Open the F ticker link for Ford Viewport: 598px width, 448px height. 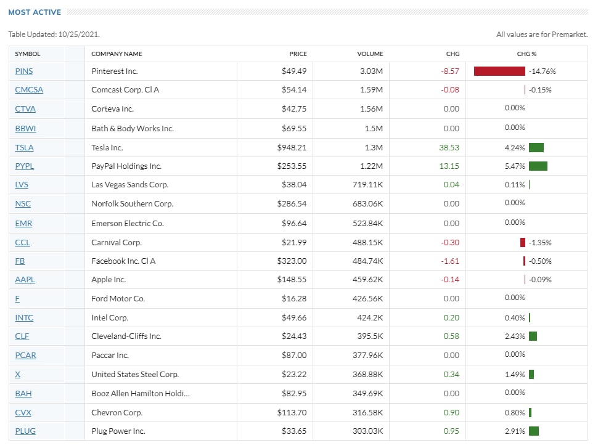point(17,298)
